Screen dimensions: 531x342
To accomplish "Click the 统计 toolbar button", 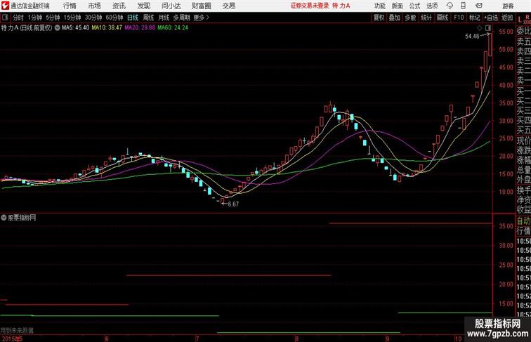I will (x=426, y=18).
